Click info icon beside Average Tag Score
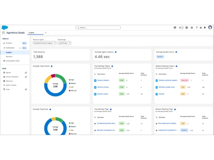This screenshot has height=160, width=214. [x=50, y=109]
